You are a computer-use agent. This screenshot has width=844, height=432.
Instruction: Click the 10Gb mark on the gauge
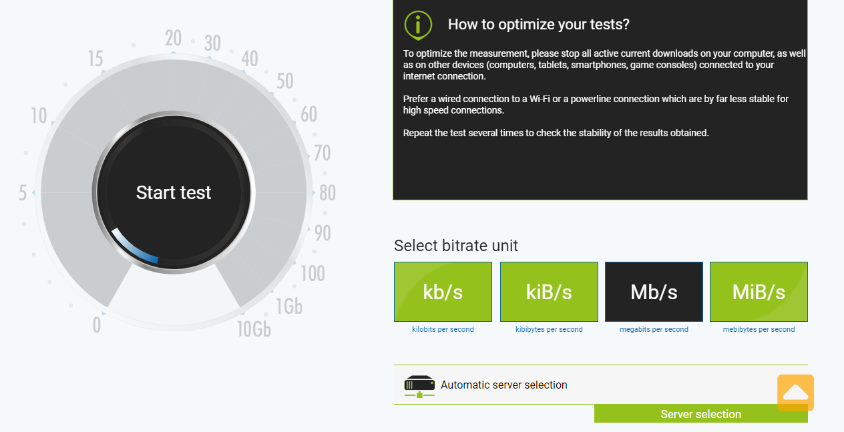pos(254,329)
